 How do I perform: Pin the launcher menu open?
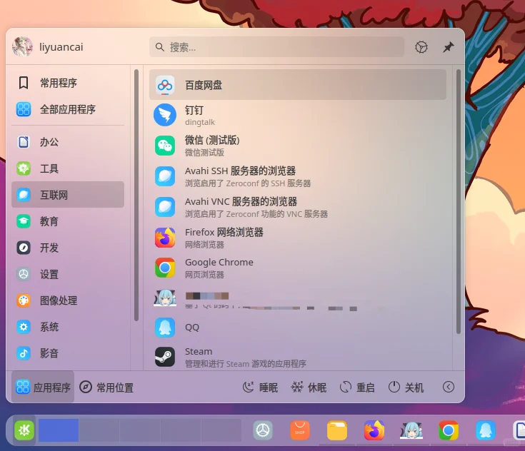pos(449,47)
